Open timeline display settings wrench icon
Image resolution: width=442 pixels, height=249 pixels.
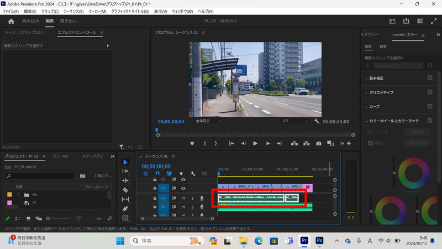pos(193,174)
